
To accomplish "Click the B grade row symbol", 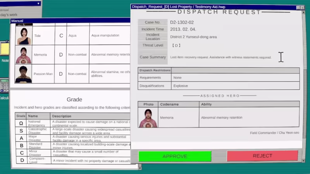I will [22, 146].
